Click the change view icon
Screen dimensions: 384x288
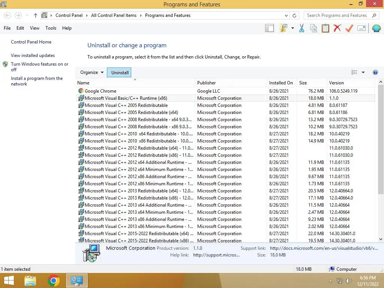click(x=354, y=72)
